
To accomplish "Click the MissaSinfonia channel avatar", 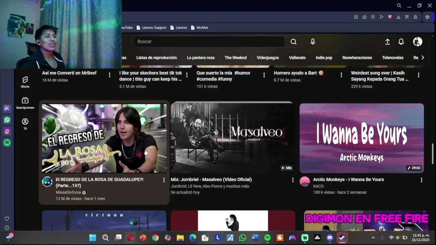I will [x=47, y=182].
